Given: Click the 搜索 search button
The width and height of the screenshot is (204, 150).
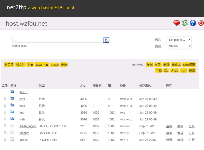Looking at the screenshot, I should (192, 71).
